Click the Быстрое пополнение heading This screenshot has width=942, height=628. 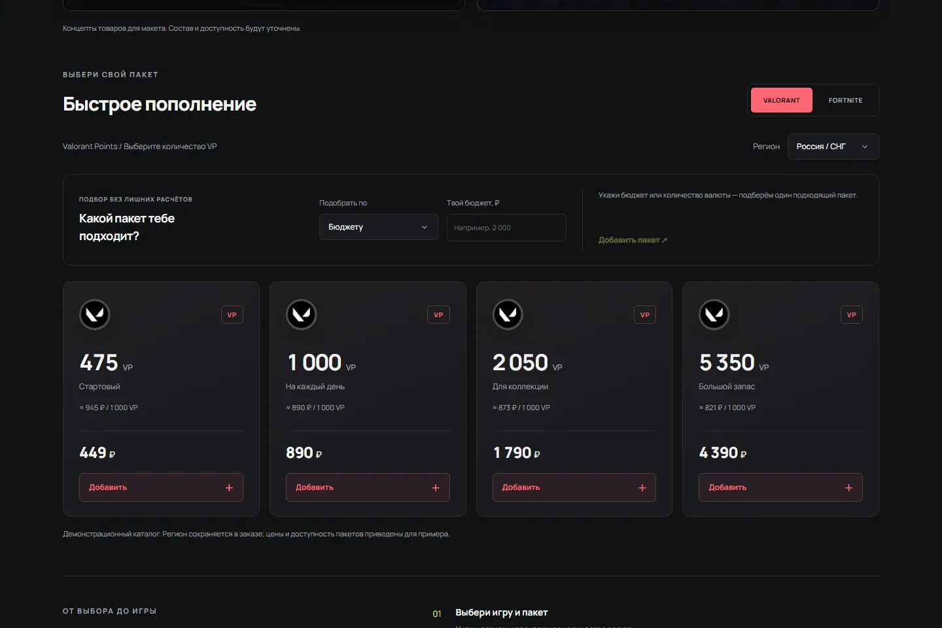click(160, 104)
